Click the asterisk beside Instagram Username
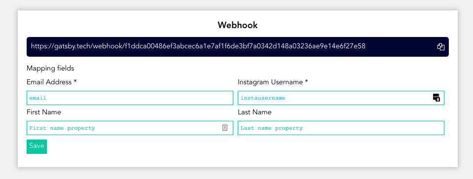 (x=306, y=81)
